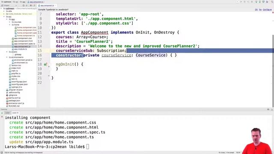This screenshot has height=154, width=274.
Task: Click the hide panel icon in Project header
Action: click(34, 6)
